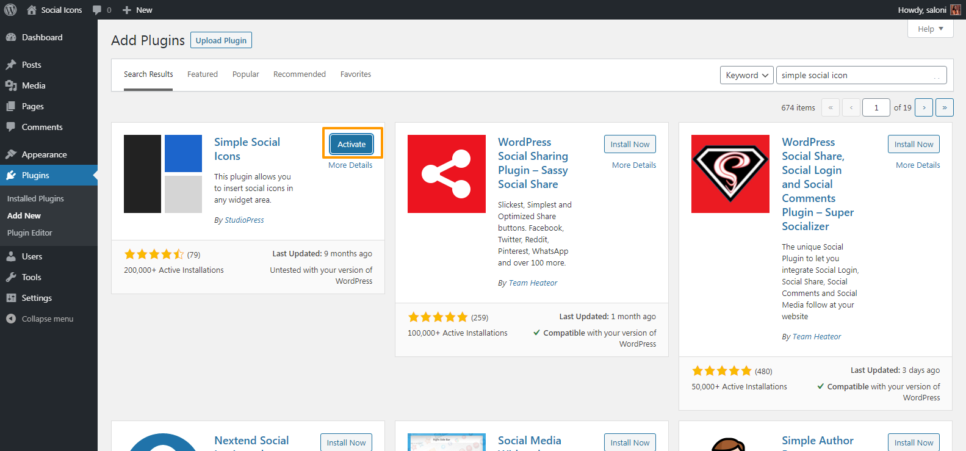This screenshot has width=966, height=451.
Task: Open the comments bubble icon in admin bar
Action: pyautogui.click(x=97, y=10)
